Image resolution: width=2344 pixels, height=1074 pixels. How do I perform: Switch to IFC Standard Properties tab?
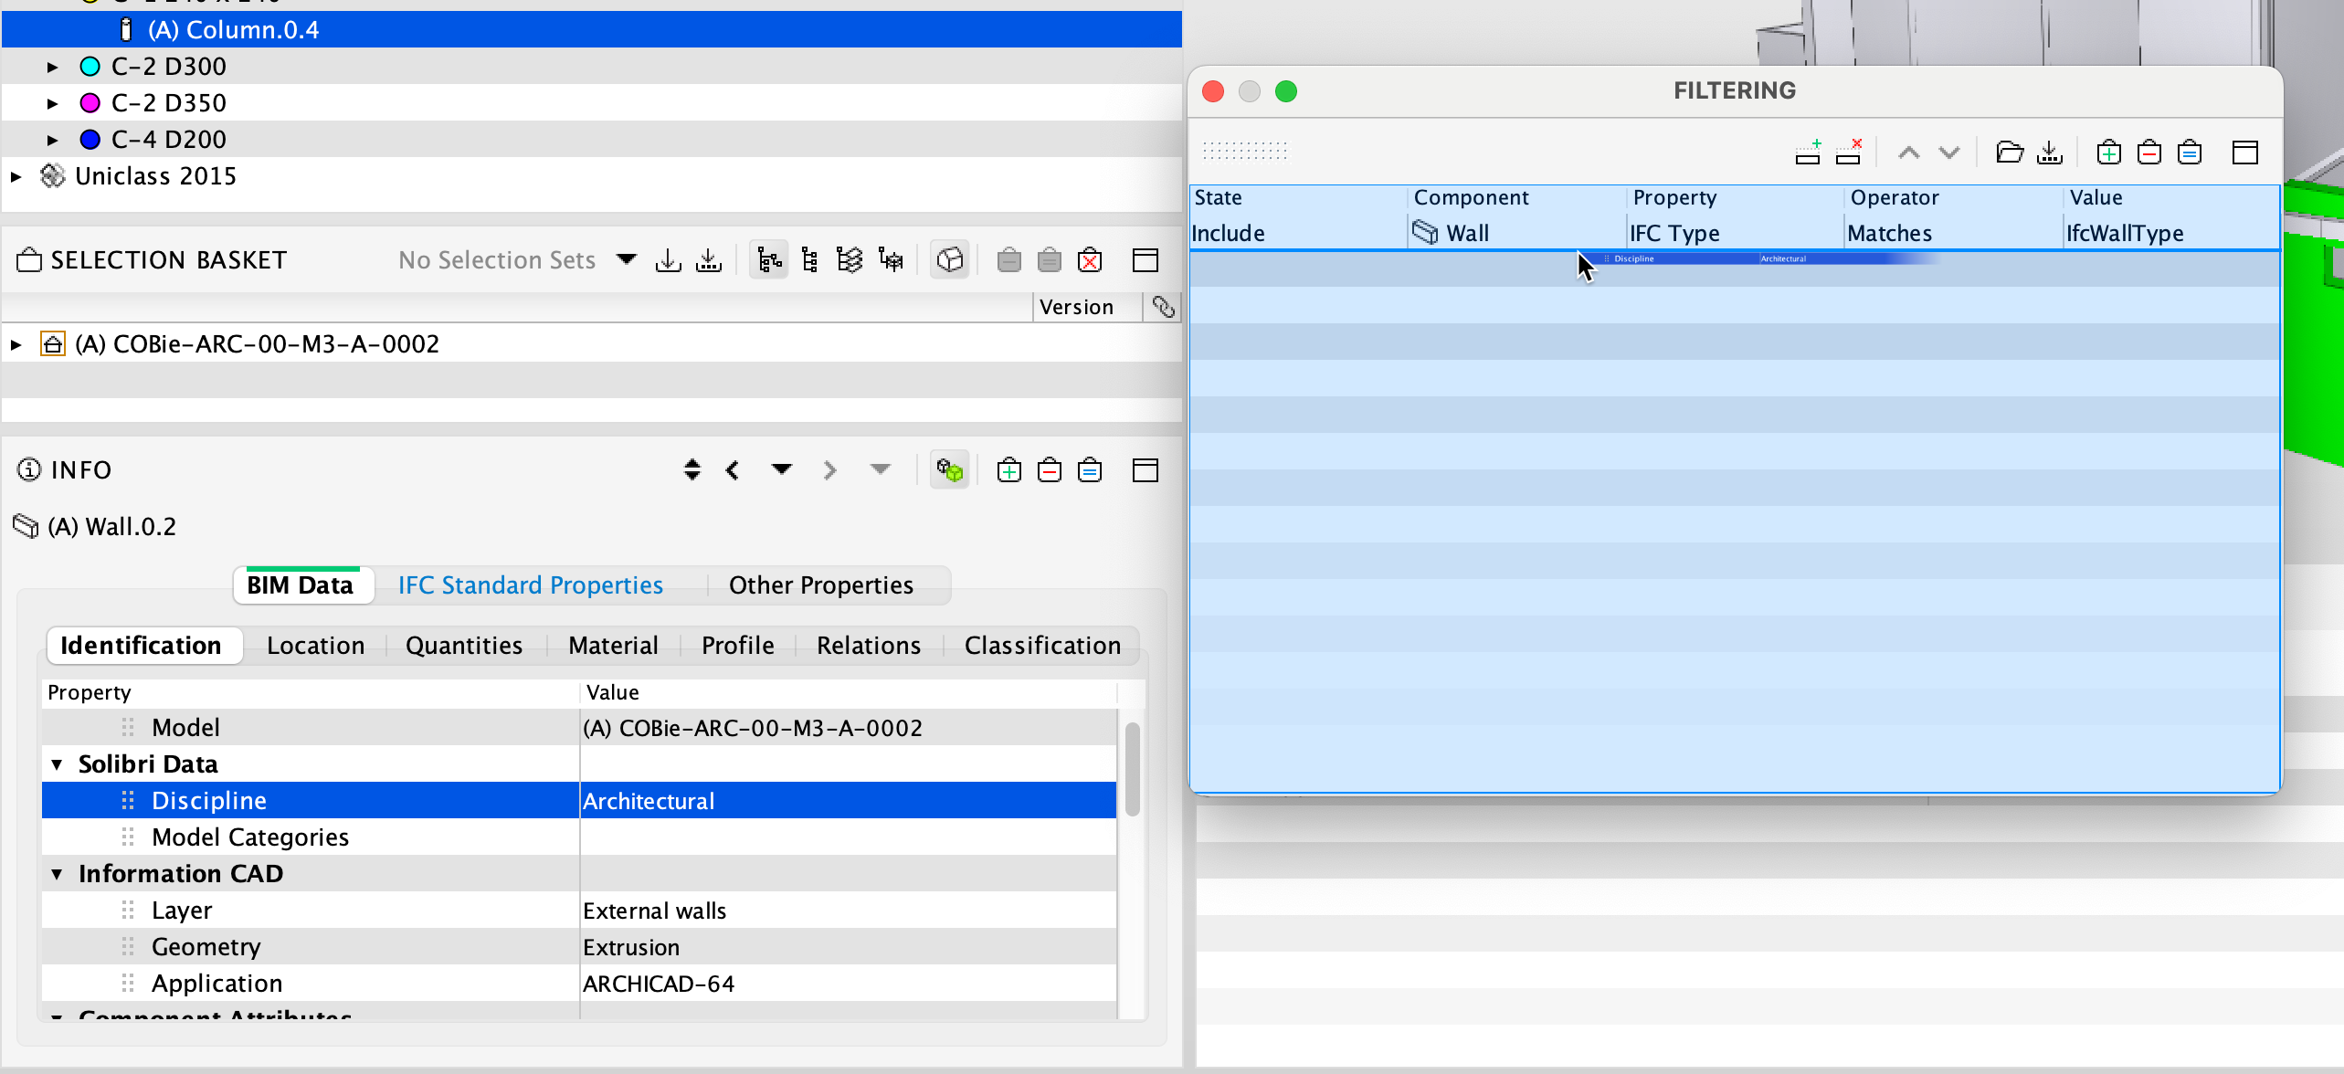click(x=530, y=584)
